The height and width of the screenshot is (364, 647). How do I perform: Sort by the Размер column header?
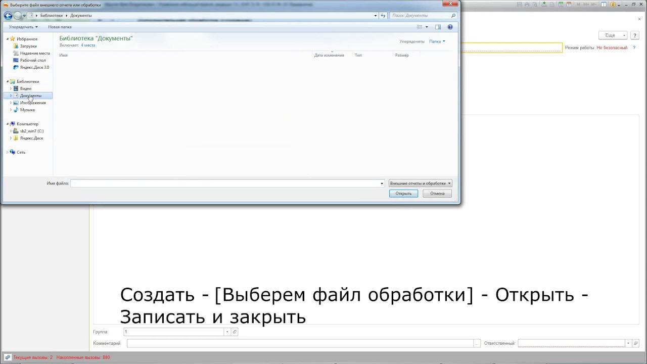tap(402, 55)
